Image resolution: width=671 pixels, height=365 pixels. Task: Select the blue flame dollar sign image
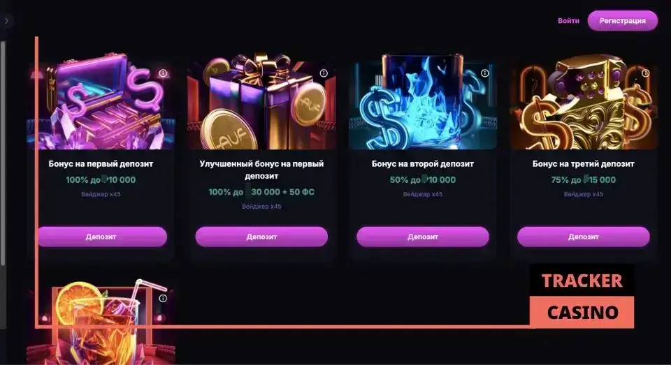422,102
